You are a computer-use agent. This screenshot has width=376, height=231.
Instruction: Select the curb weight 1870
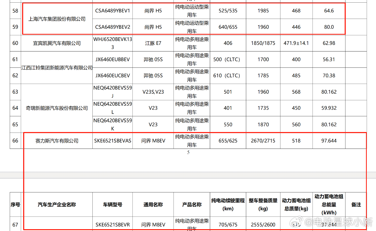(x=263, y=125)
